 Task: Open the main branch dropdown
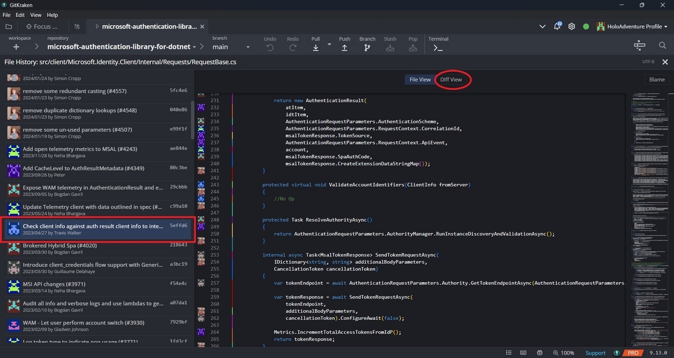tap(231, 47)
